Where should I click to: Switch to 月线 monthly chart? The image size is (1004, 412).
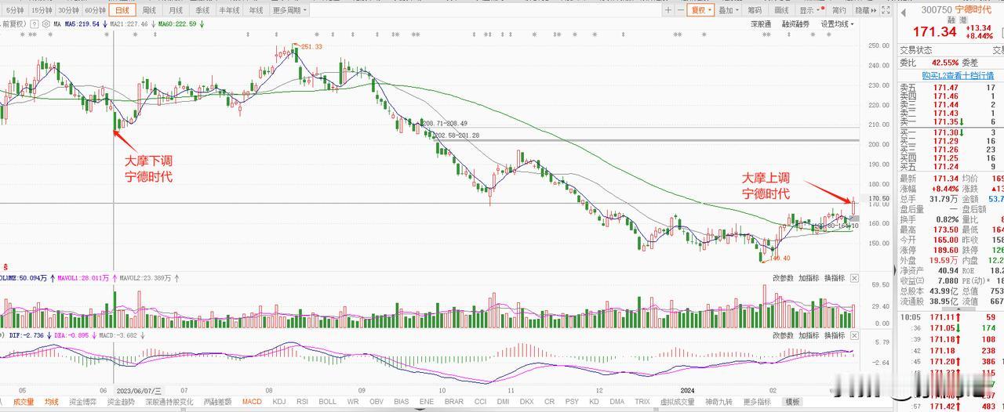[x=176, y=10]
